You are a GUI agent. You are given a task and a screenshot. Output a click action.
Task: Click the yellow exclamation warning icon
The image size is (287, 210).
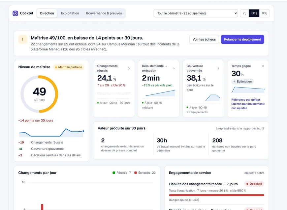point(23,39)
